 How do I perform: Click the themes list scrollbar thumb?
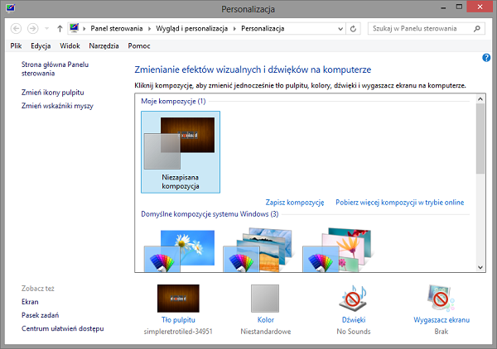[480, 139]
